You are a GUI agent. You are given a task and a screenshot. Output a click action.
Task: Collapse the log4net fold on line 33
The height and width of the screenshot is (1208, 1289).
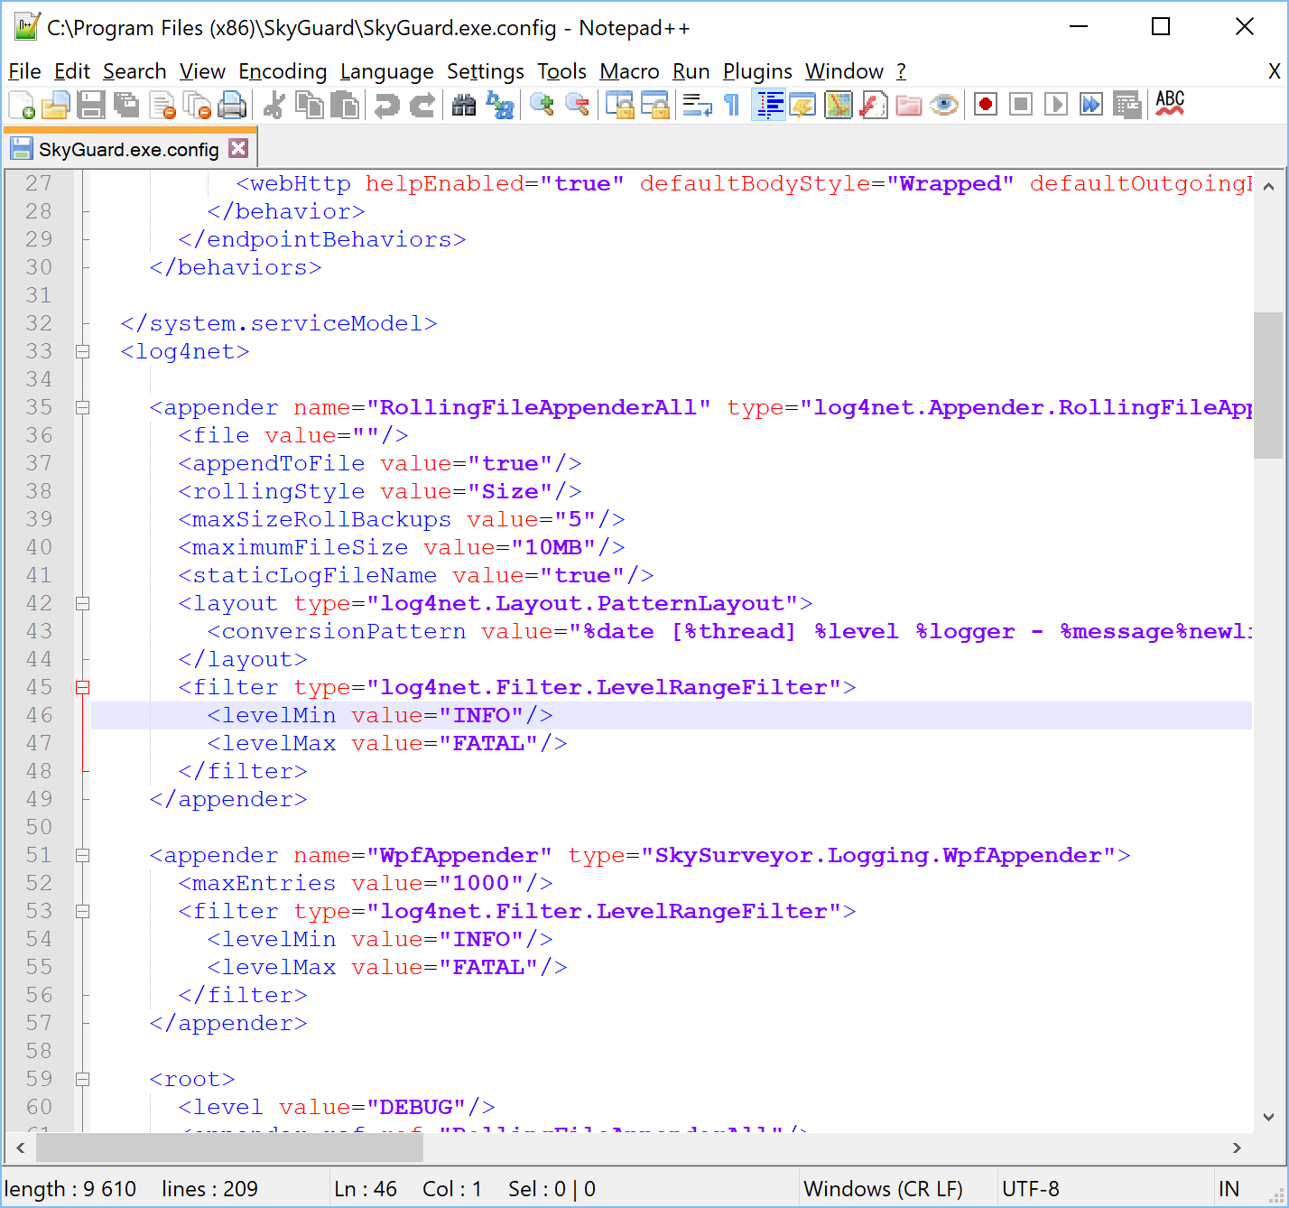click(x=82, y=351)
